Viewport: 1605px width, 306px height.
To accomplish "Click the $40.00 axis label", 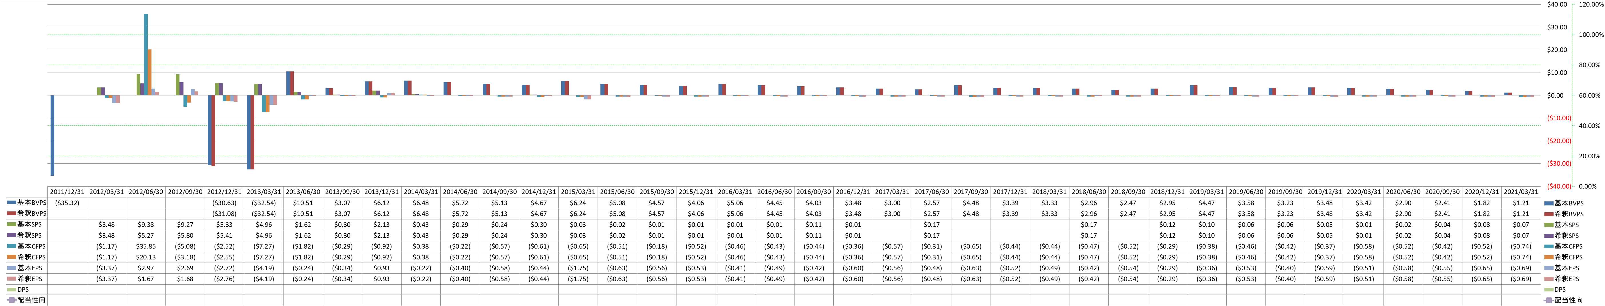I will [1557, 4].
